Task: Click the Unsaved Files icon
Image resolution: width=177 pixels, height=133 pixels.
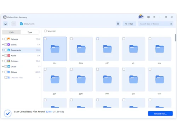Action: [9, 77]
